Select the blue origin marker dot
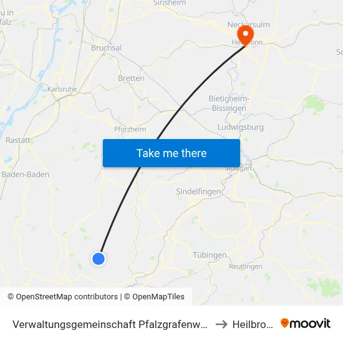 (x=99, y=259)
